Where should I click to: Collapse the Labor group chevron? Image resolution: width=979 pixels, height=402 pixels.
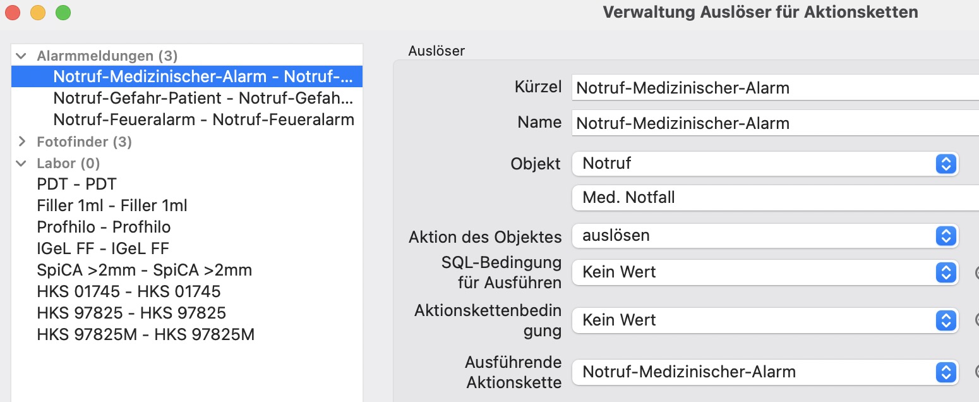pyautogui.click(x=21, y=164)
